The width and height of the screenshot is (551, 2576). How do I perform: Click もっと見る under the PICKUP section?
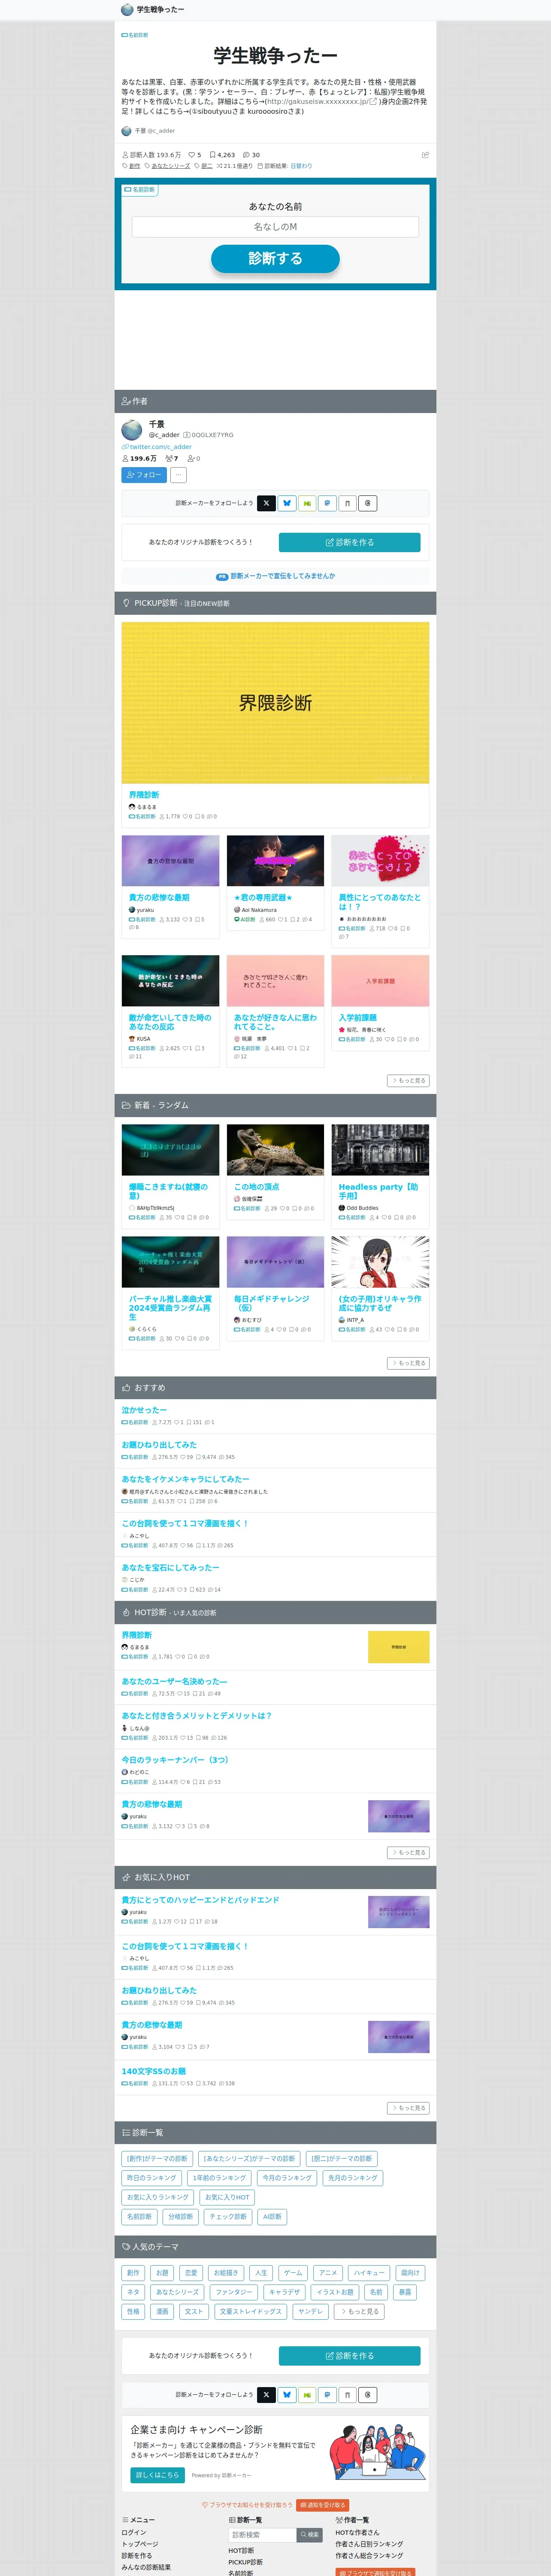[x=408, y=1081]
